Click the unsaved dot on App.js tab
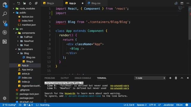 (83, 3)
